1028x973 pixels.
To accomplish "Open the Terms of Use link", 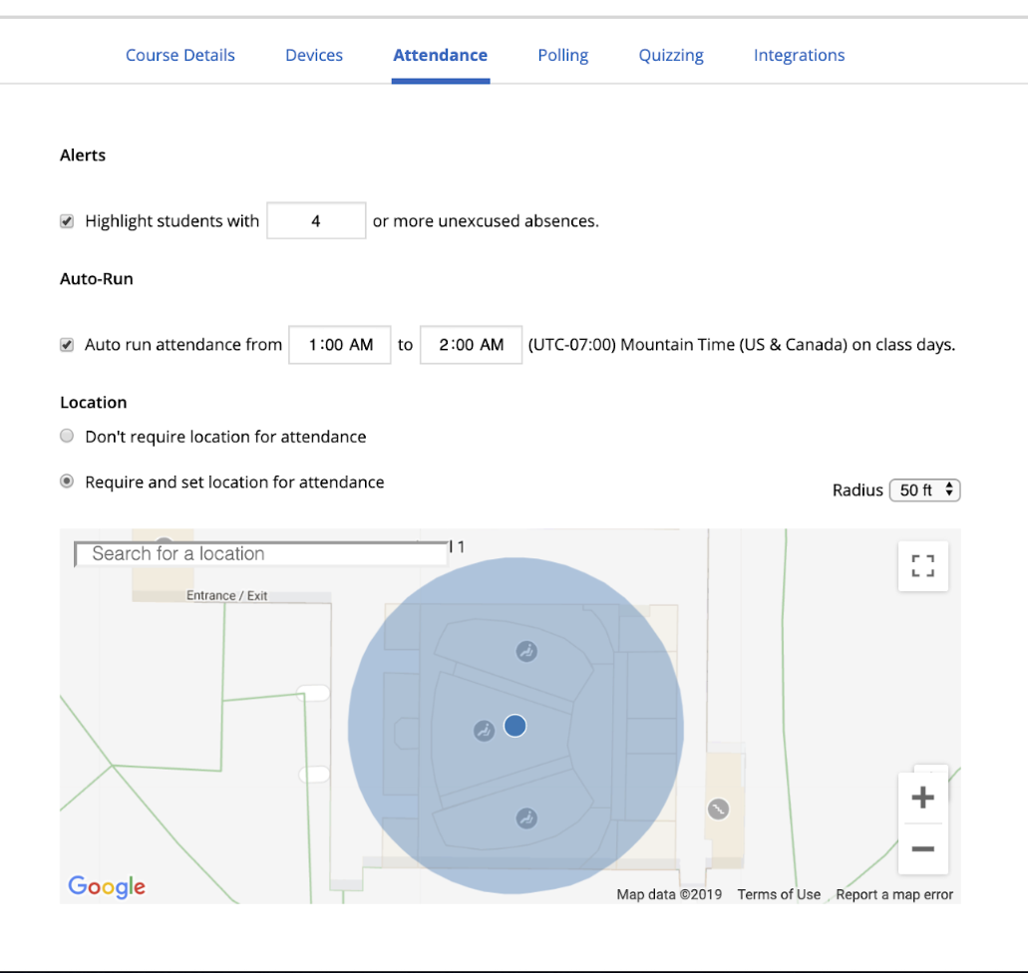I will tap(779, 894).
